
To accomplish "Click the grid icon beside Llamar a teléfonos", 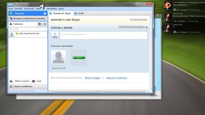I will (11, 87).
